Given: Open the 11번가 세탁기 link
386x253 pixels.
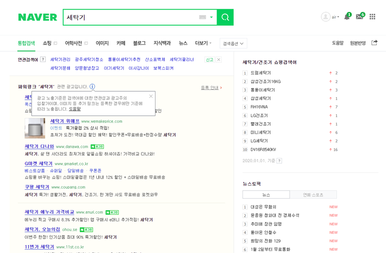Looking at the screenshot, I should click(39, 247).
